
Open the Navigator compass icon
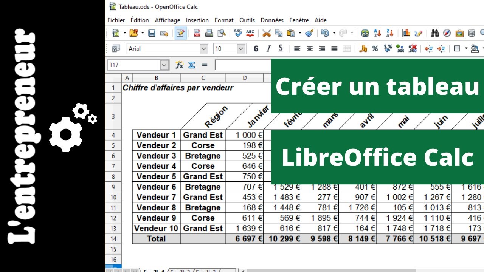[447, 33]
